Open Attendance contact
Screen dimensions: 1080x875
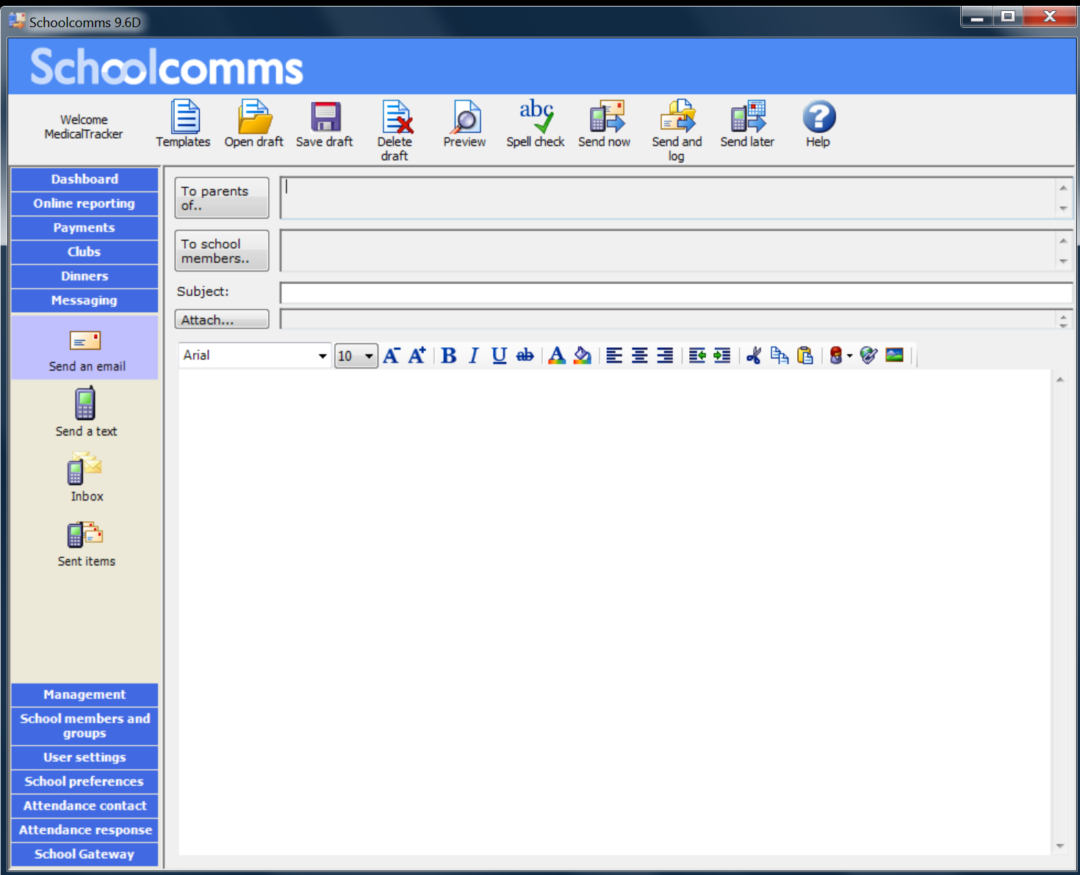point(84,806)
